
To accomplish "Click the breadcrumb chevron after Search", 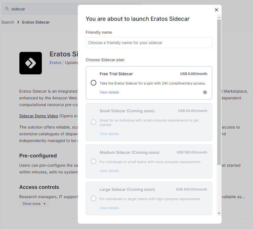I will click(x=18, y=22).
